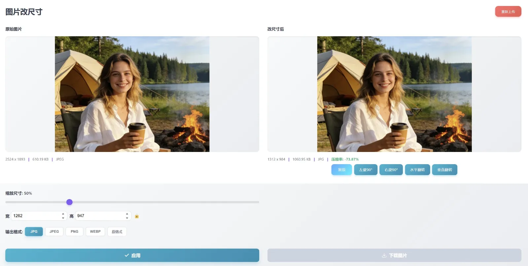This screenshot has width=528, height=266.
Task: Click the 重新上传 re-upload button
Action: [x=508, y=12]
